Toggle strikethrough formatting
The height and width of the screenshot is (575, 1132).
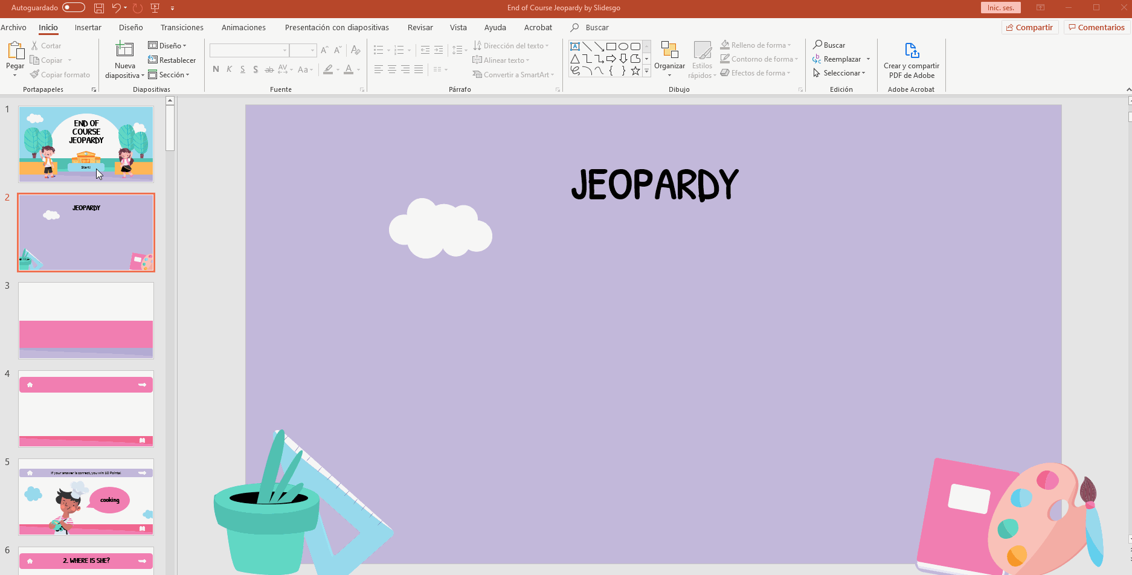pyautogui.click(x=269, y=69)
